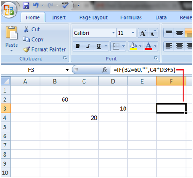Expand the Paste options arrow
193x178 pixels.
11,50
